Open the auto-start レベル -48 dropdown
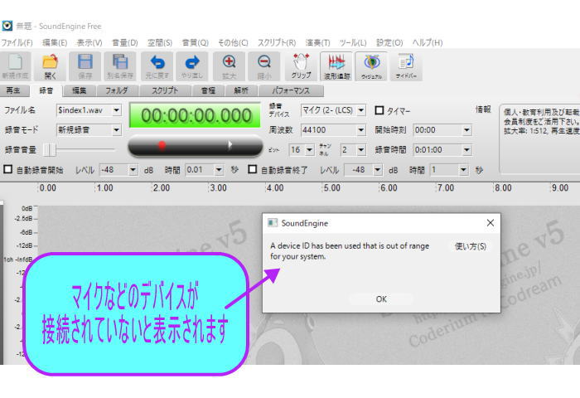Image resolution: width=580 pixels, height=398 pixels. pos(133,170)
